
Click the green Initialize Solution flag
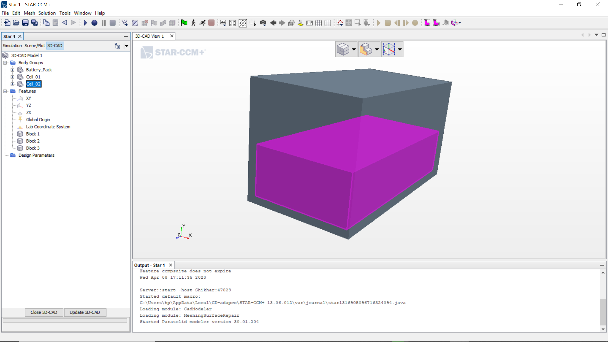pyautogui.click(x=184, y=23)
